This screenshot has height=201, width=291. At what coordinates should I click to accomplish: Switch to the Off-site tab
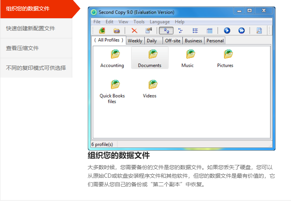tap(173, 41)
